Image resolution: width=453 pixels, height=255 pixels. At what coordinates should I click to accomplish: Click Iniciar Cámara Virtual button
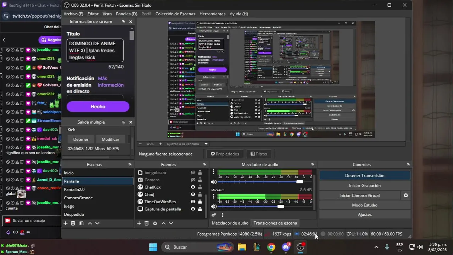359,195
